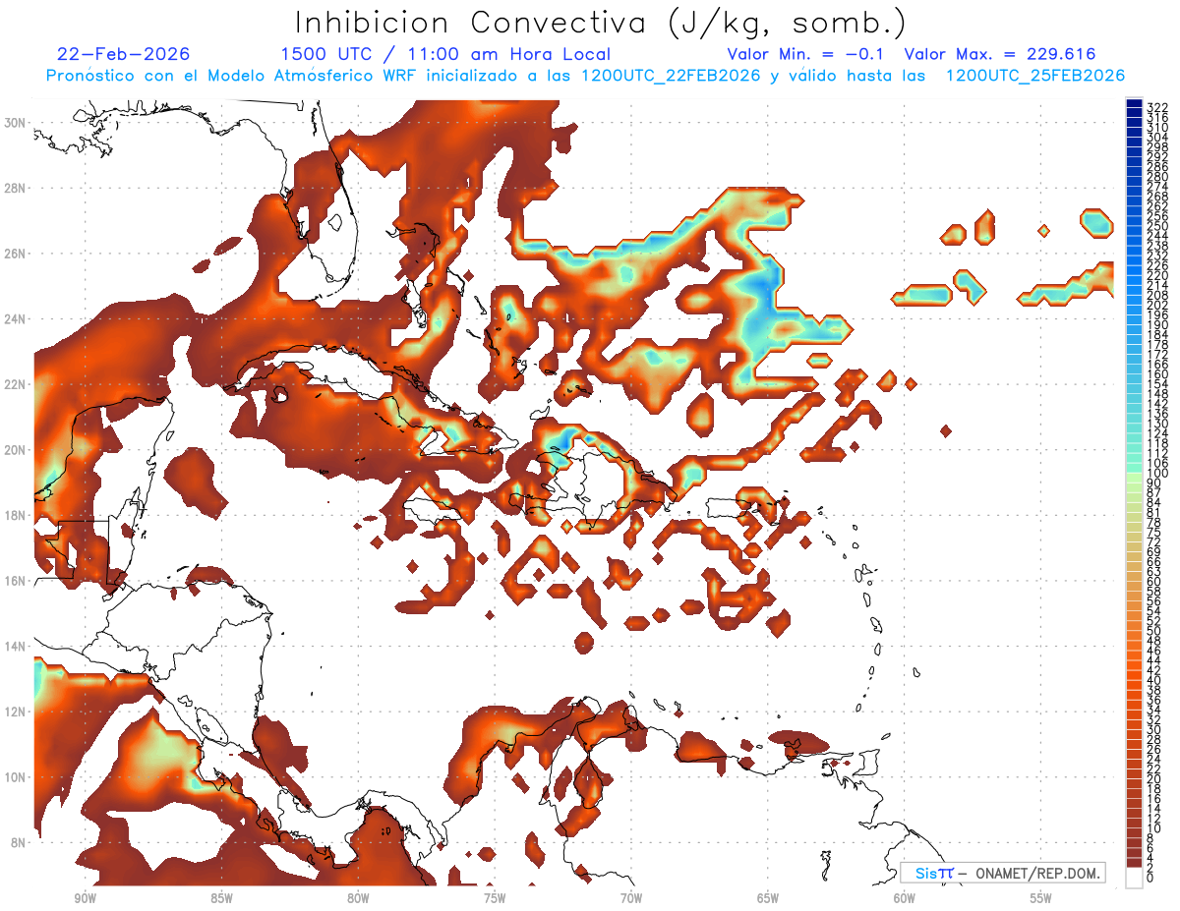Click the colorbar value 20

(1153, 779)
